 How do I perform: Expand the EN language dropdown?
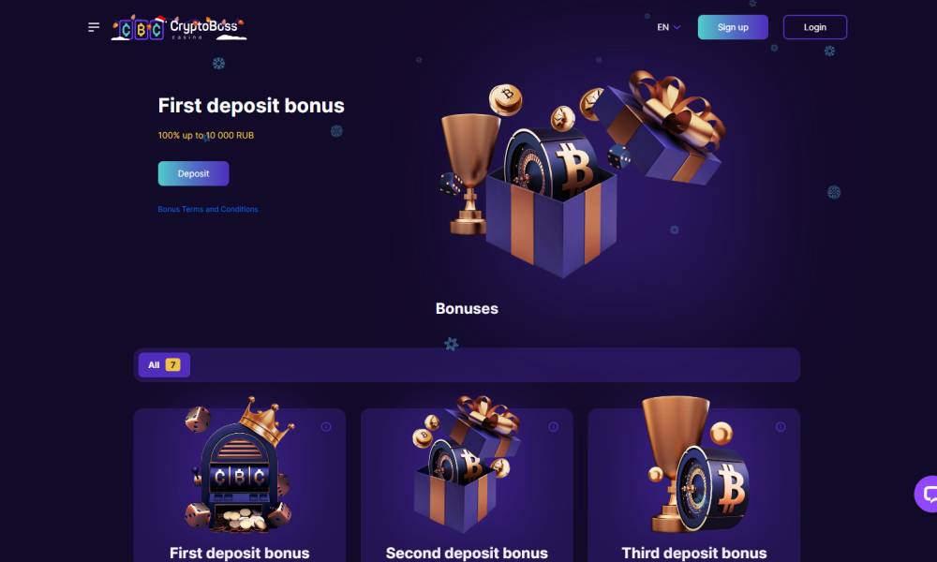pyautogui.click(x=669, y=27)
